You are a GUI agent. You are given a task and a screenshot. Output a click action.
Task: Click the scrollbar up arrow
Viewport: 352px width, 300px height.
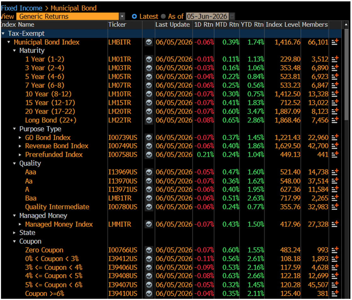(346, 25)
